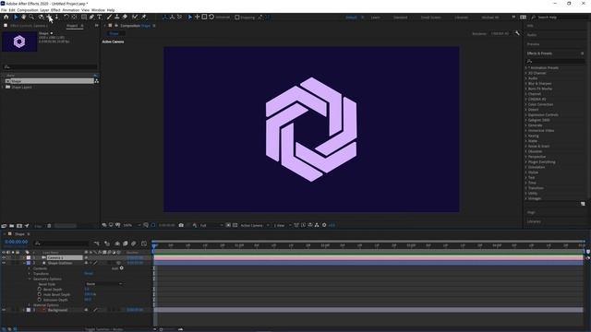Open the File menu
Screen dimensions: 591x332
point(4,10)
